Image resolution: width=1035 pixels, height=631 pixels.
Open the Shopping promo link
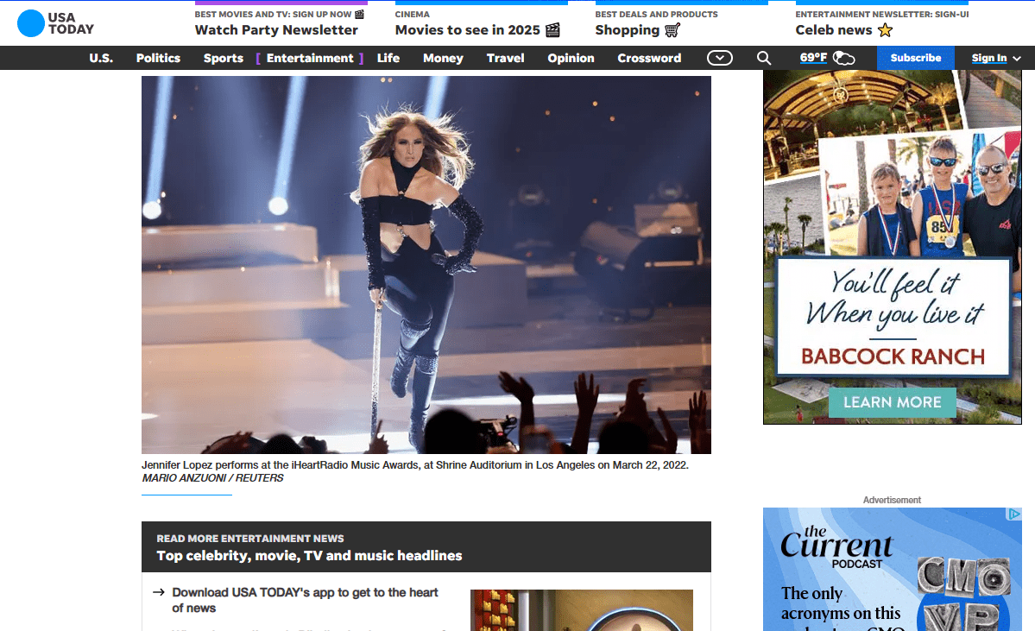[x=627, y=29]
